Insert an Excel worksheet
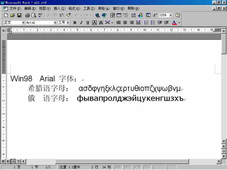227x170 pixels. tap(125, 15)
